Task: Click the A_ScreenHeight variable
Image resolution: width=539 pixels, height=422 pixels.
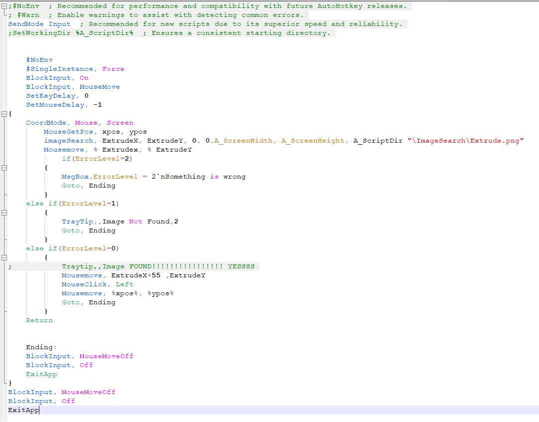Action: coord(313,141)
